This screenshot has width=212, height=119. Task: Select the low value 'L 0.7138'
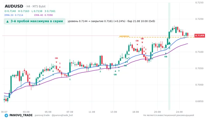(x=37, y=11)
